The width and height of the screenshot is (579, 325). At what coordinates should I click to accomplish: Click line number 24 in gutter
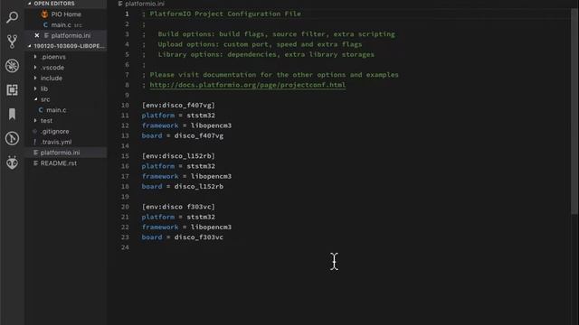pyautogui.click(x=125, y=247)
